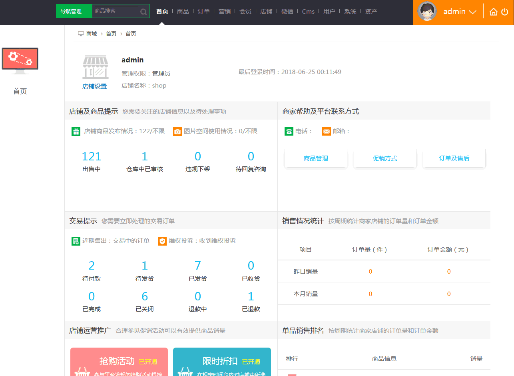Viewport: 514px width, 376px height.
Task: Click the power logout icon
Action: (x=505, y=12)
